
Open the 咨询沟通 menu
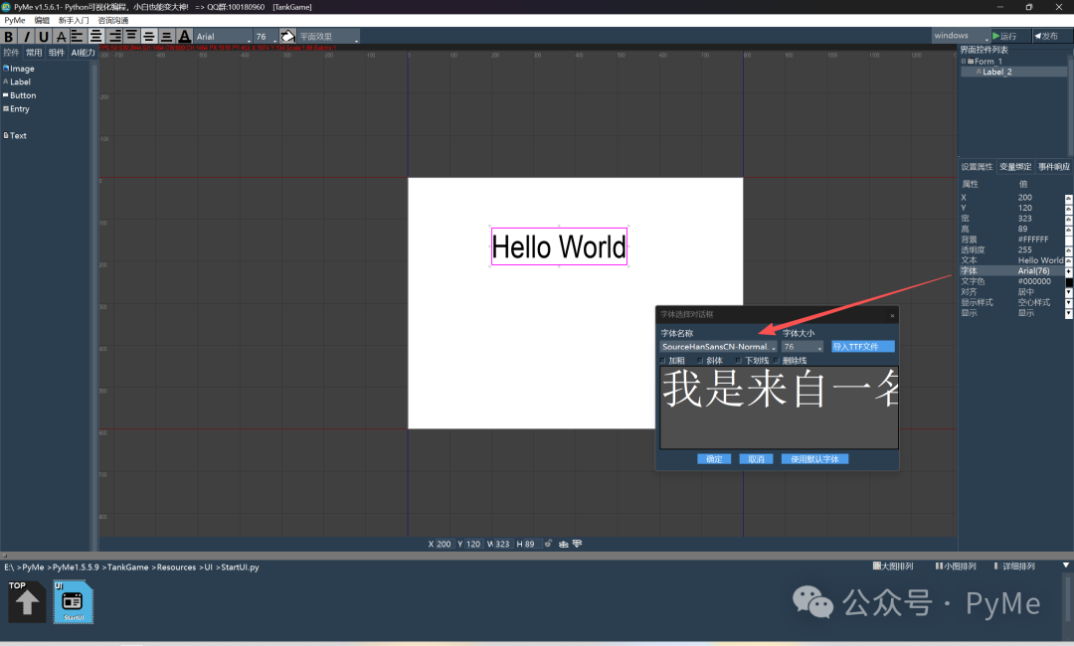pyautogui.click(x=113, y=21)
